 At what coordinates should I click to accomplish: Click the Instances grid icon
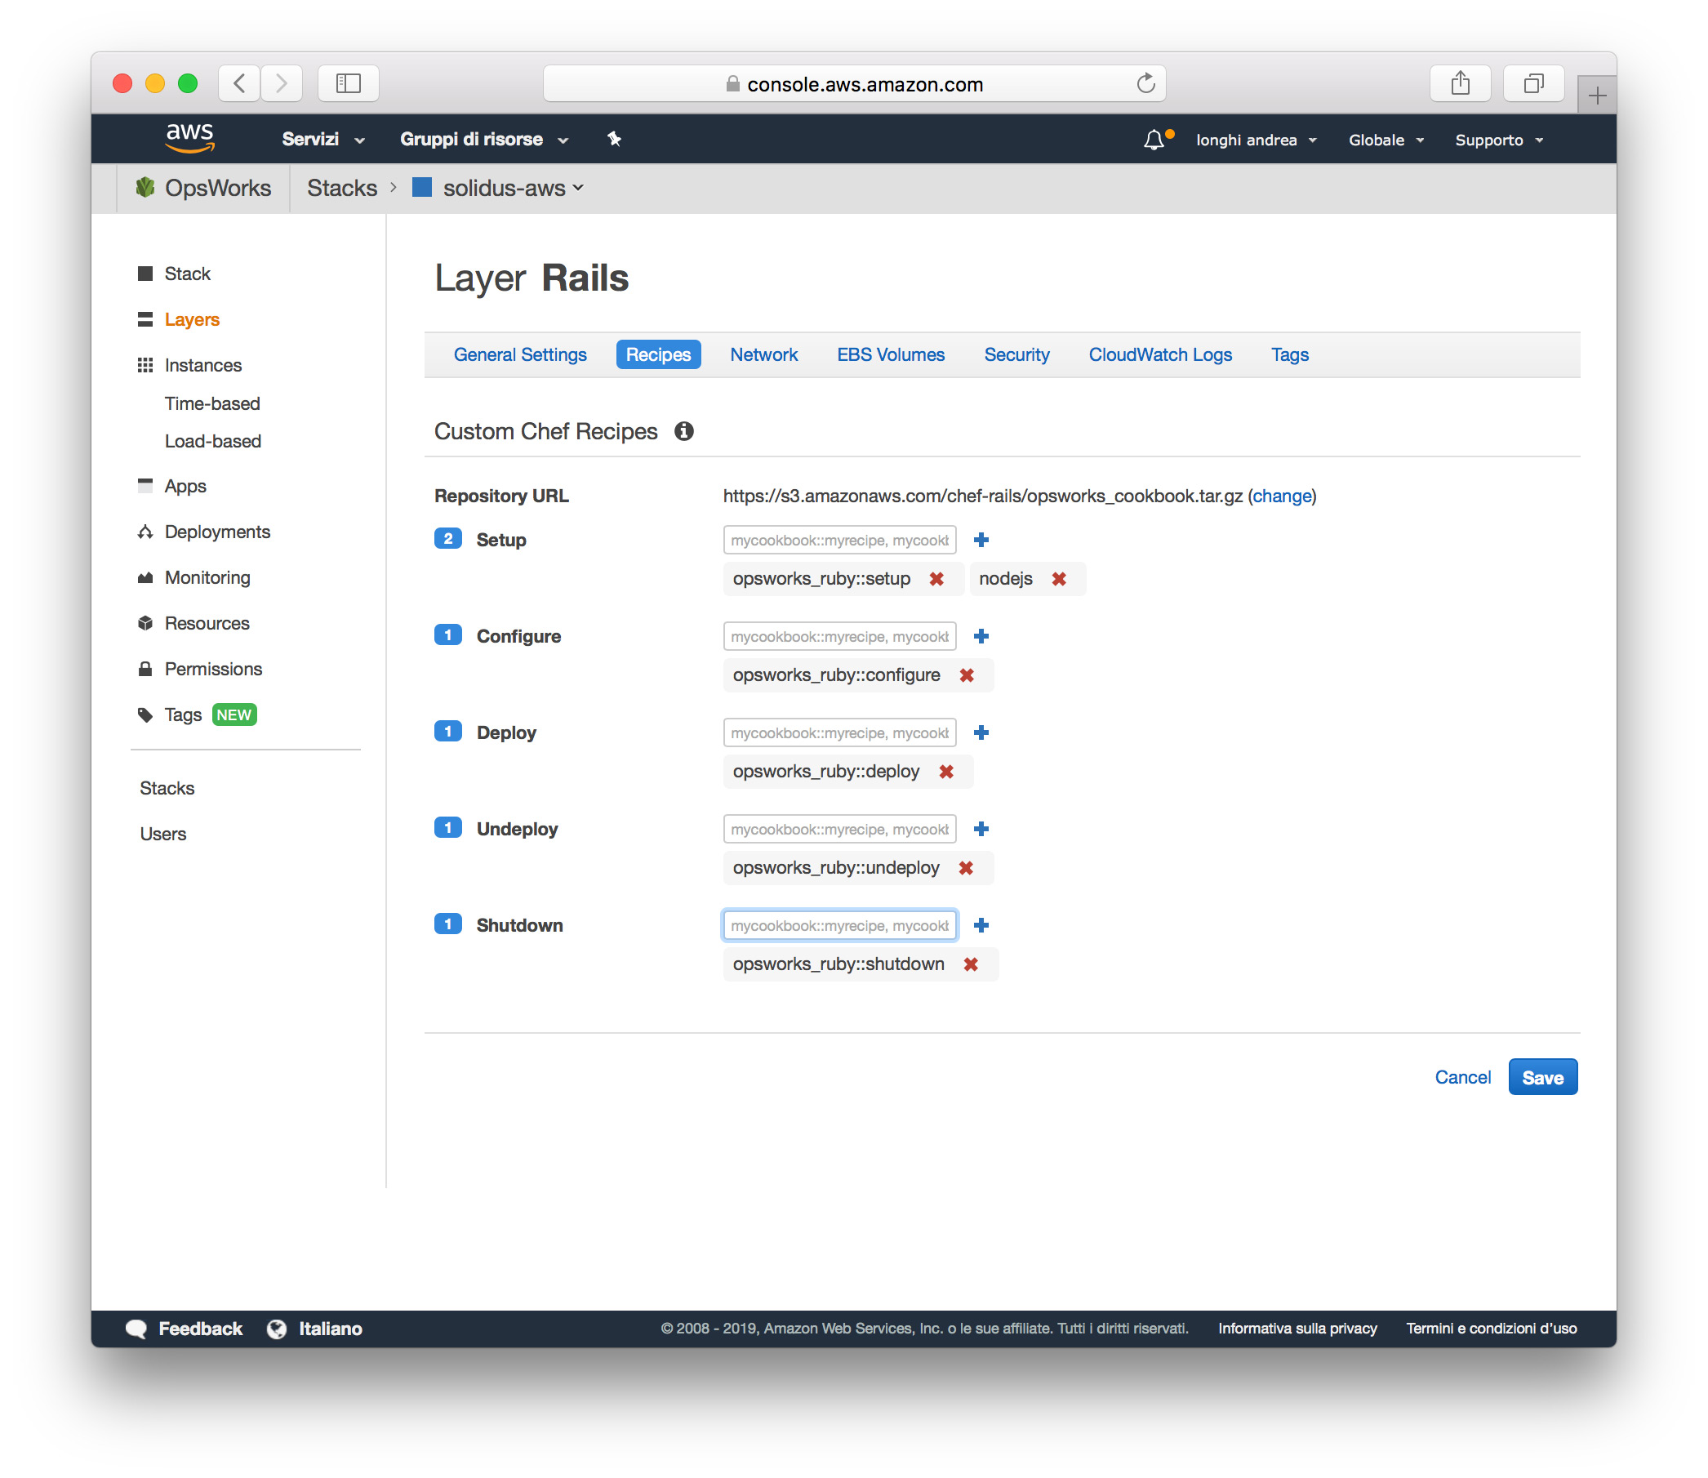(x=145, y=364)
